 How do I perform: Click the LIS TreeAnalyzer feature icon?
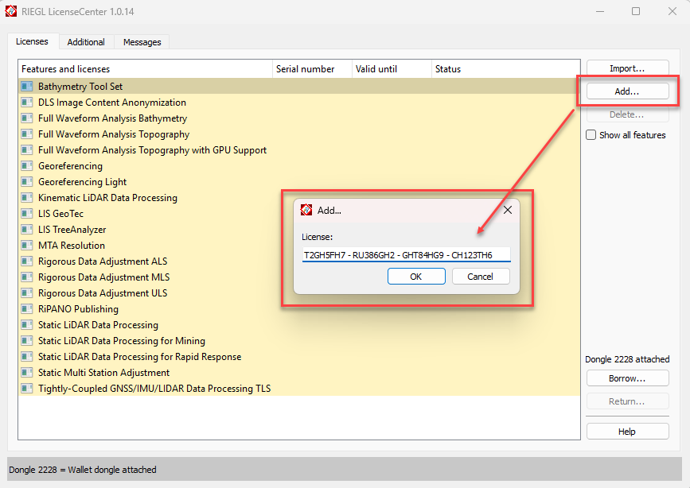click(x=27, y=230)
